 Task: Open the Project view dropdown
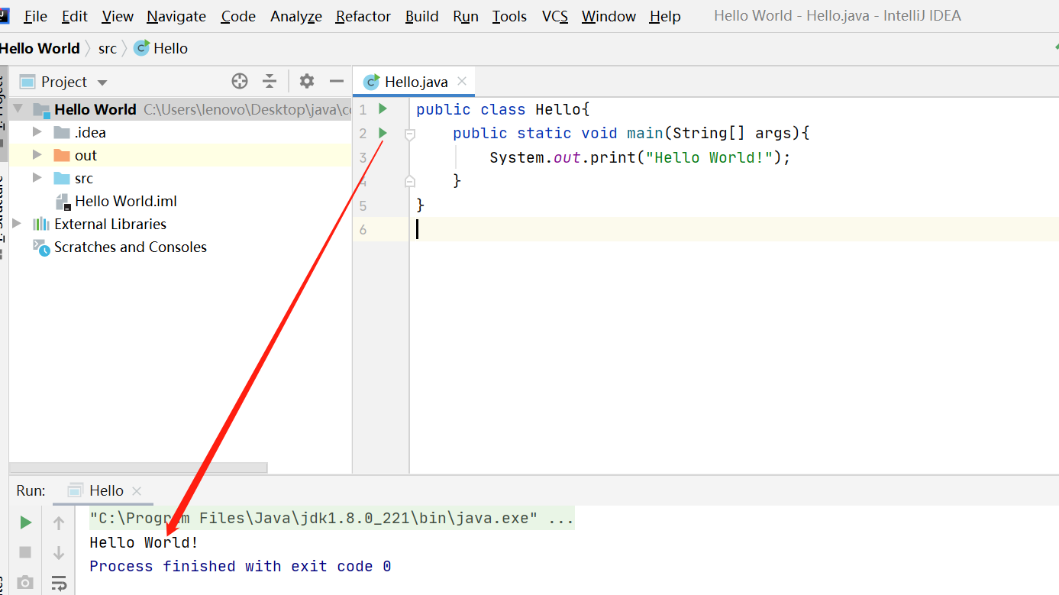click(x=102, y=82)
